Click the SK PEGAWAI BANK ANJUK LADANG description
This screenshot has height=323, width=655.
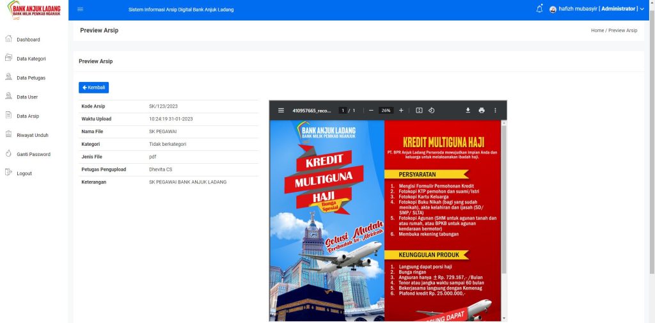pyautogui.click(x=187, y=182)
